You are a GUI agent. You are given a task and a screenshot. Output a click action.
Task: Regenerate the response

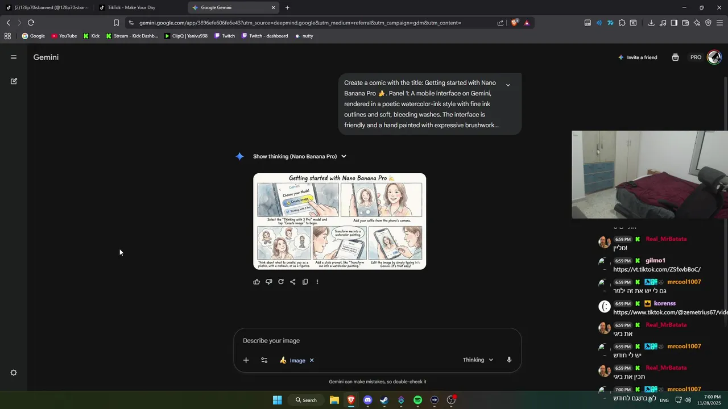coord(281,282)
